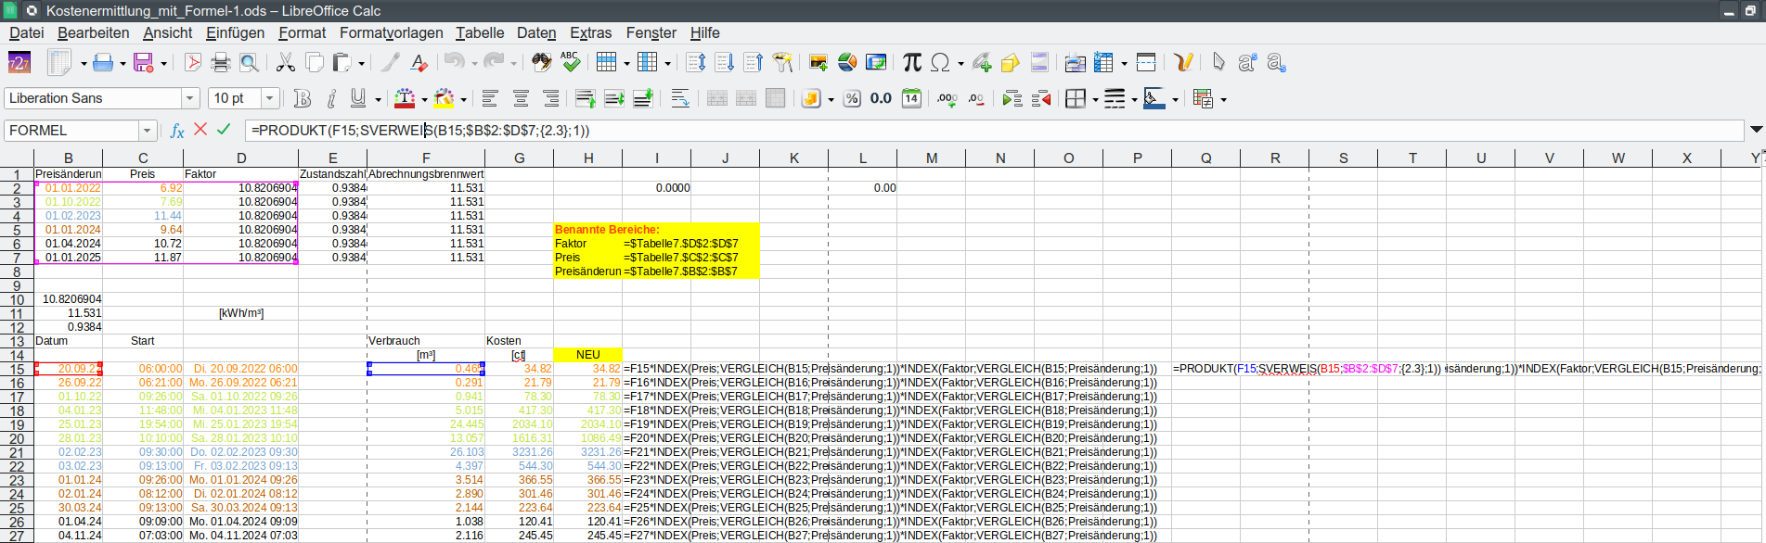Click Headers and Footers icon
The width and height of the screenshot is (1766, 543).
(x=1039, y=62)
